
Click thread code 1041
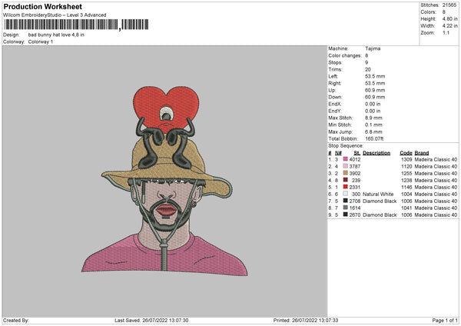[x=406, y=208]
